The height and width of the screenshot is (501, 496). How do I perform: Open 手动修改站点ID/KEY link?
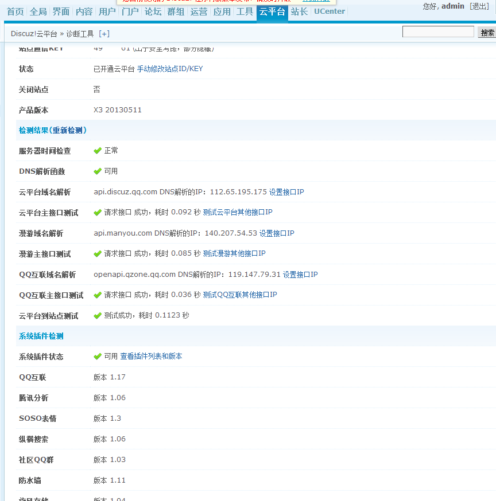pyautogui.click(x=170, y=69)
